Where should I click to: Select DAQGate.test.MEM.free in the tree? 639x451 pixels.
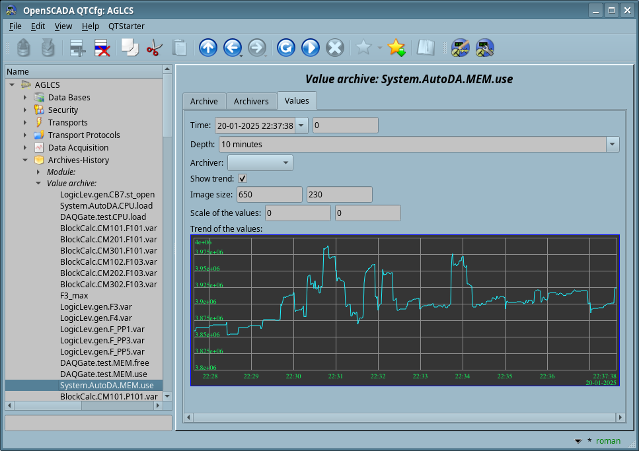coord(104,363)
